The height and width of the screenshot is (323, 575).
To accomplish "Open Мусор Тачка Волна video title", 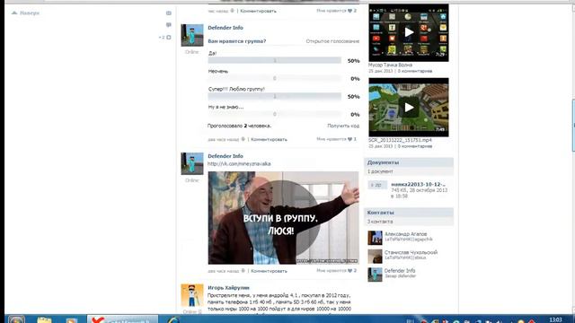I will coord(390,65).
